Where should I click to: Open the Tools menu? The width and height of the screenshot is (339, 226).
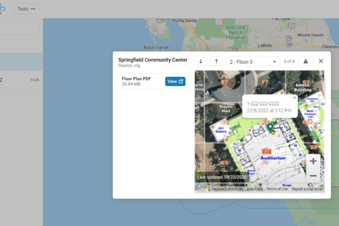26,9
